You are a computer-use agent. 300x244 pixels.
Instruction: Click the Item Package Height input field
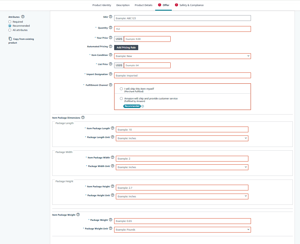pyautogui.click(x=182, y=188)
